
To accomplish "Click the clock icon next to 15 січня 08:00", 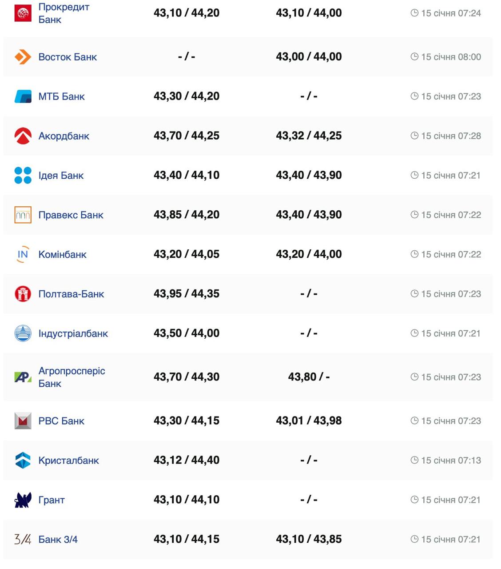I will 414,56.
